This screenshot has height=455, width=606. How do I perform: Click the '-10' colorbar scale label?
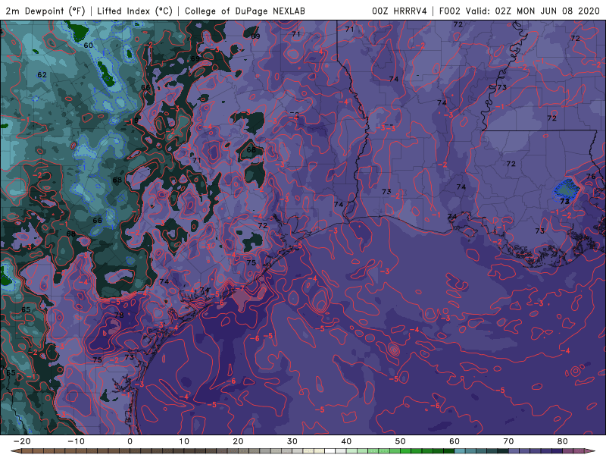click(x=76, y=441)
